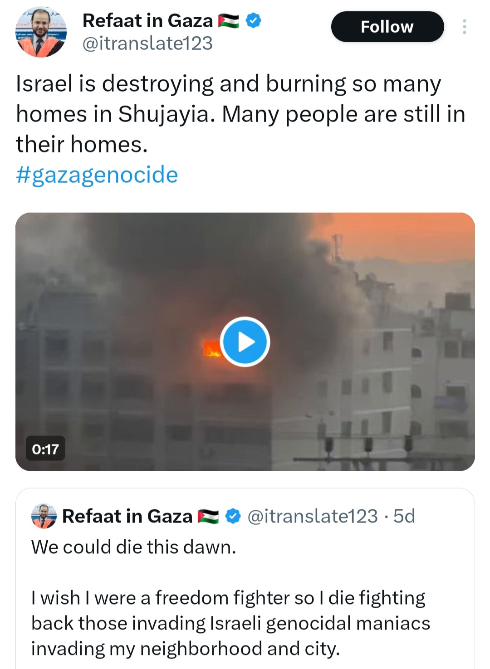Tap the verified badge in the quoted tweet
Image resolution: width=490 pixels, height=669 pixels.
(x=233, y=516)
